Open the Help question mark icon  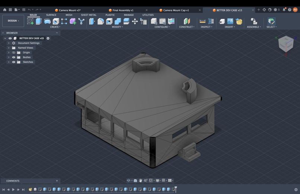coord(290,10)
